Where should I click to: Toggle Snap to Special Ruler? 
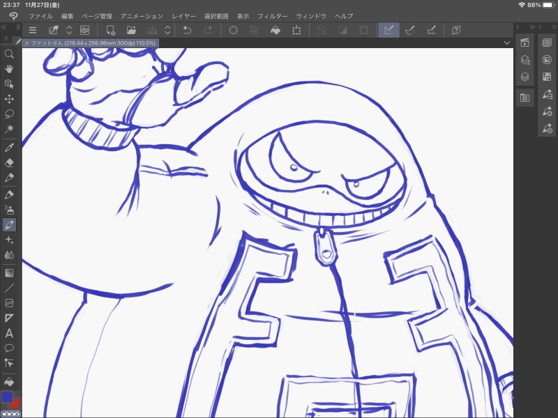[411, 30]
